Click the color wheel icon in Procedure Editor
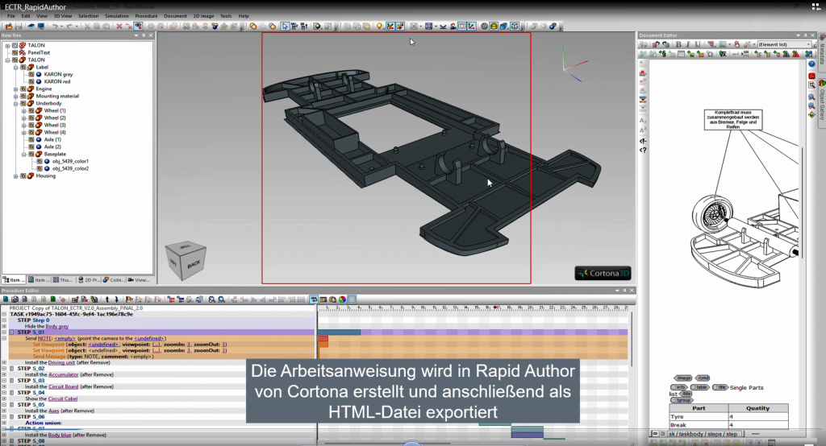 (x=342, y=299)
